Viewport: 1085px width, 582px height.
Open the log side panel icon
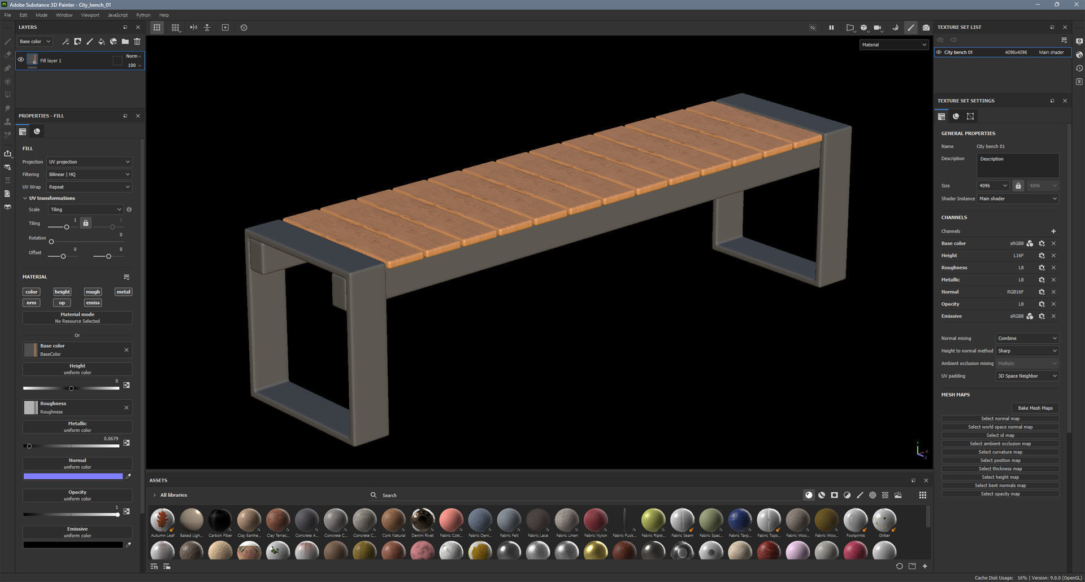click(1079, 82)
